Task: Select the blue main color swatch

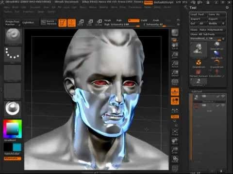Action: (x=17, y=147)
